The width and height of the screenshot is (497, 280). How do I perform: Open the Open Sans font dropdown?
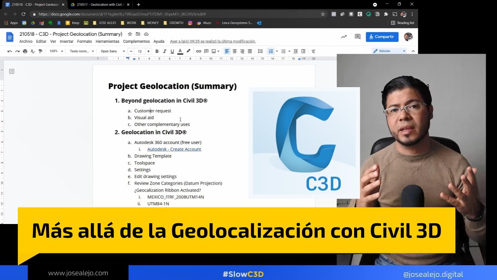[113, 51]
